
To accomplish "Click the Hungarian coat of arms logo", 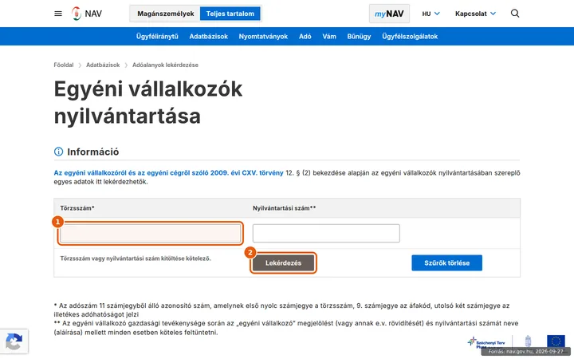I will (528, 341).
